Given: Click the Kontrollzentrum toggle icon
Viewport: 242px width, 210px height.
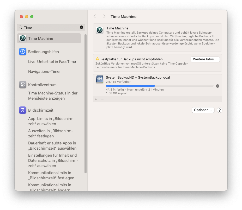Looking at the screenshot, I should pyautogui.click(x=23, y=85).
